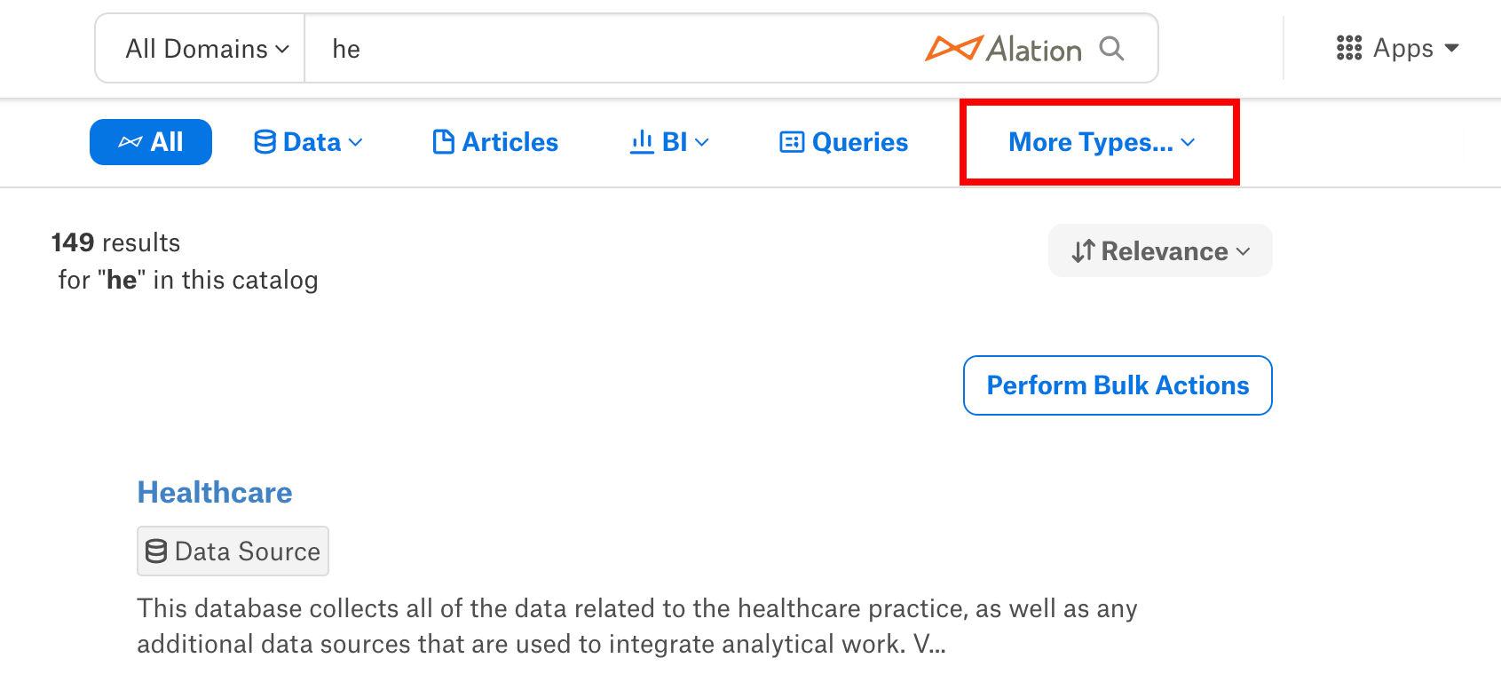
Task: Click the Queries list icon
Action: (792, 142)
